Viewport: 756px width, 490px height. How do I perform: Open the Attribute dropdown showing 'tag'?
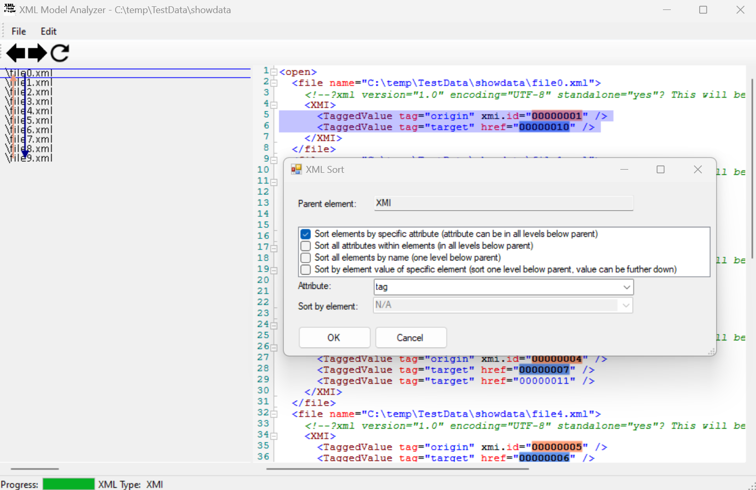point(626,287)
